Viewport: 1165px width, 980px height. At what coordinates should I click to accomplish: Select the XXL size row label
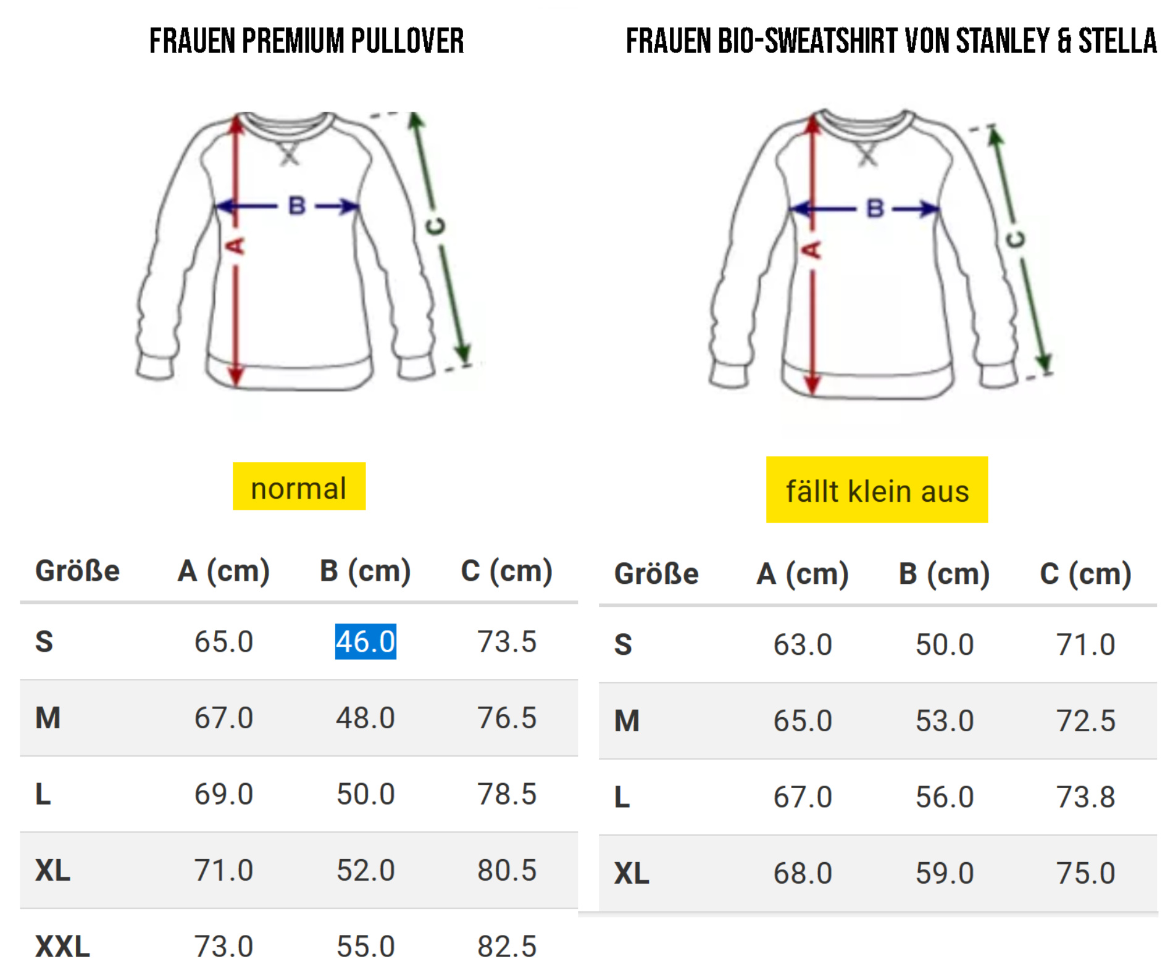pos(62,947)
